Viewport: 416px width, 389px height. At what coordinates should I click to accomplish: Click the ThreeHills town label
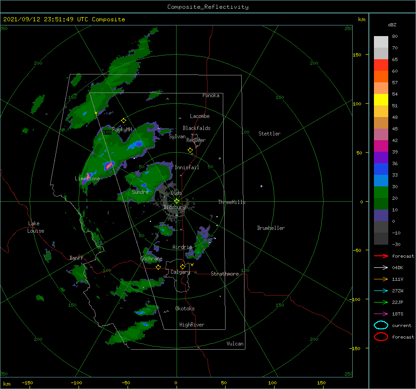[232, 202]
